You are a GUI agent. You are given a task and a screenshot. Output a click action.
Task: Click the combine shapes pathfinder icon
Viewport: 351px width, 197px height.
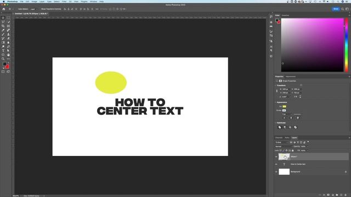tap(280, 128)
